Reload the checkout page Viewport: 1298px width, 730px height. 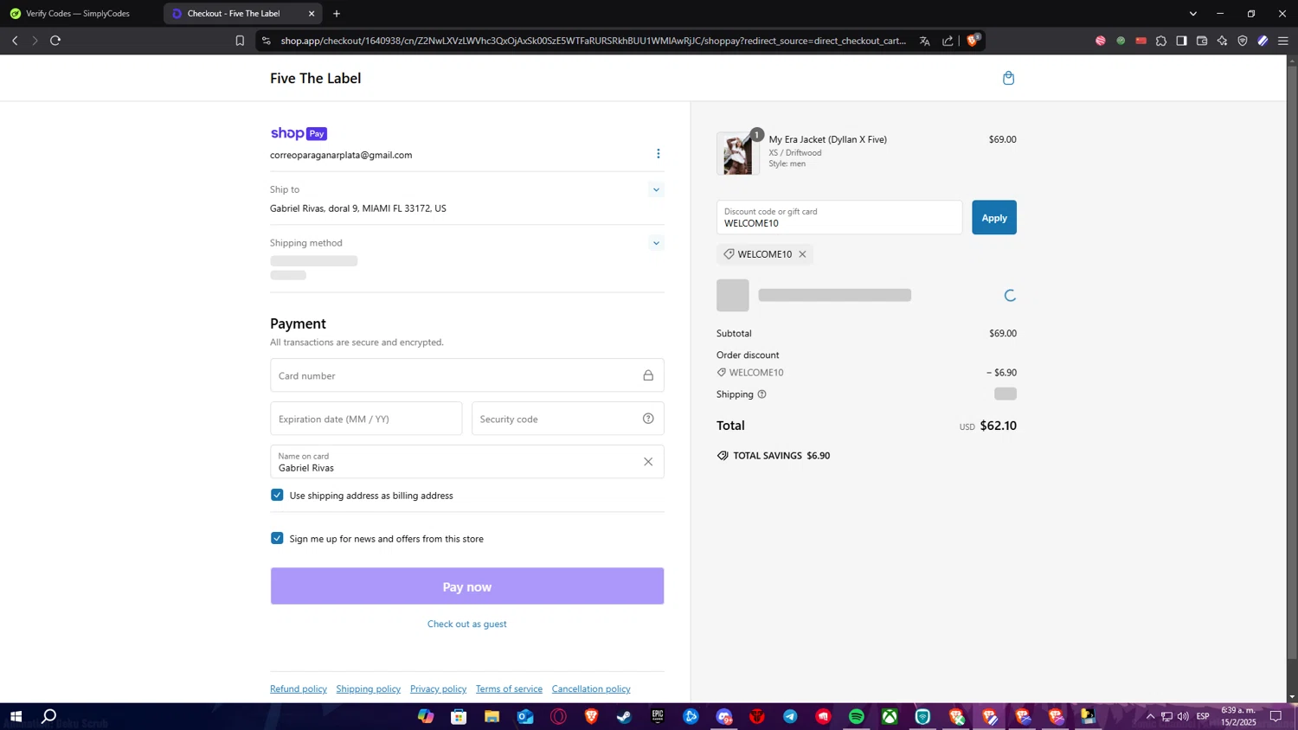pyautogui.click(x=55, y=41)
